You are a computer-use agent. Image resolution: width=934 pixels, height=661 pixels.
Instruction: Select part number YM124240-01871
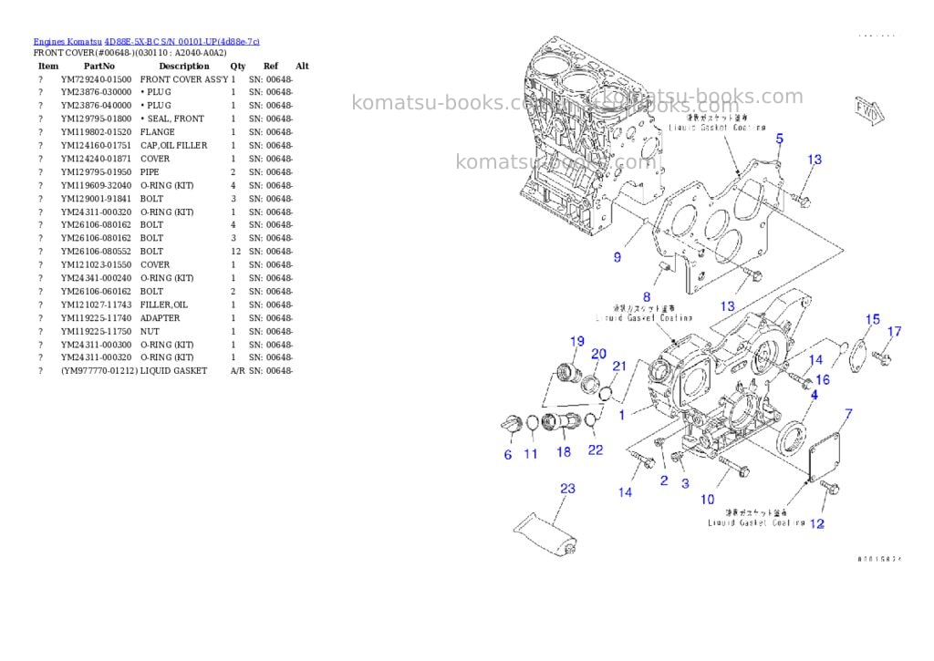point(96,159)
